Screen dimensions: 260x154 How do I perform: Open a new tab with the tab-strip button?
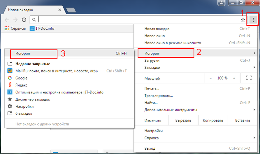71,10
